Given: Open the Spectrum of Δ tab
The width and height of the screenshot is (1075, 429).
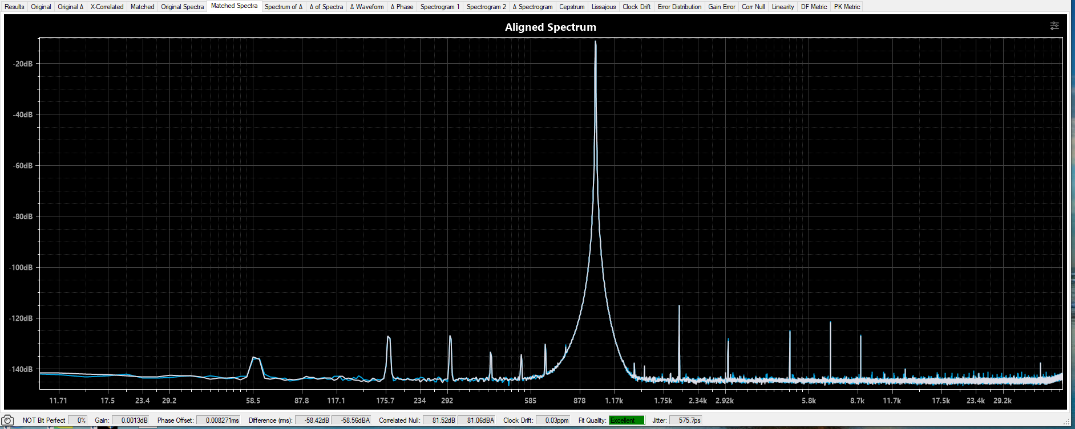Looking at the screenshot, I should point(284,7).
